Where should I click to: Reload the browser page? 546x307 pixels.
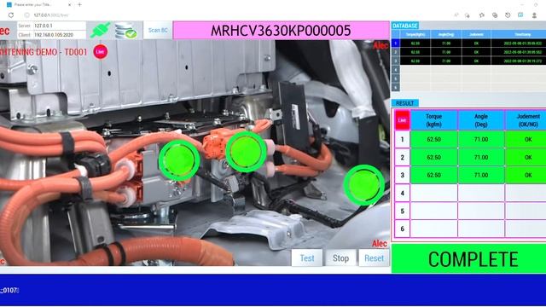point(11,15)
